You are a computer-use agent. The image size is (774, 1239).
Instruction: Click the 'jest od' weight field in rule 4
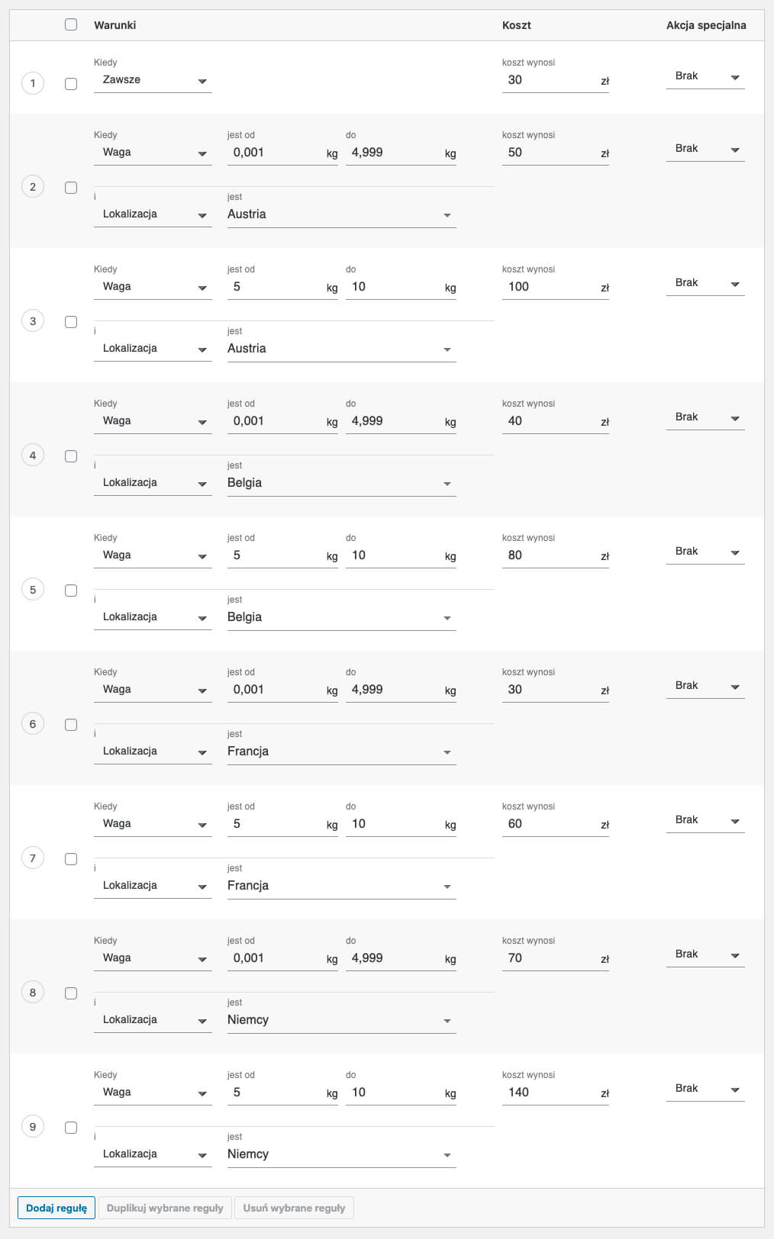coord(282,421)
